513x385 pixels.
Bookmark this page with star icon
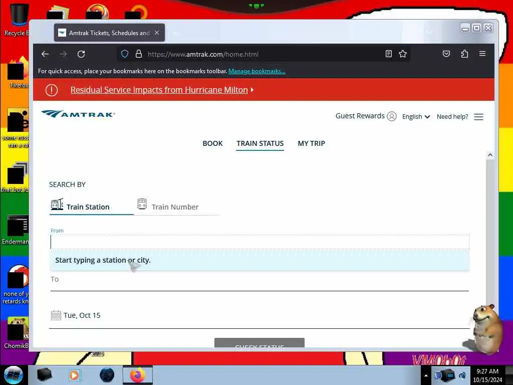[403, 54]
